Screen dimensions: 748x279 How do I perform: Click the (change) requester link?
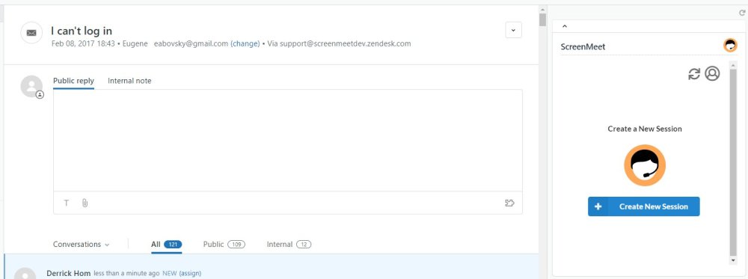245,43
